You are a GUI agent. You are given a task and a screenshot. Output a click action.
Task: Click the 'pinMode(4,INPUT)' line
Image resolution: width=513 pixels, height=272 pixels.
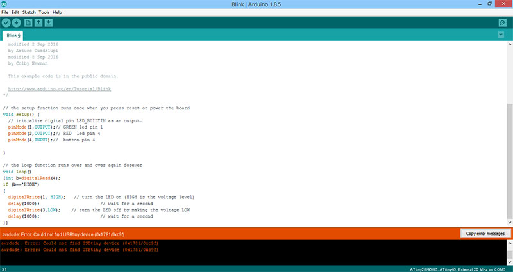tap(51, 140)
